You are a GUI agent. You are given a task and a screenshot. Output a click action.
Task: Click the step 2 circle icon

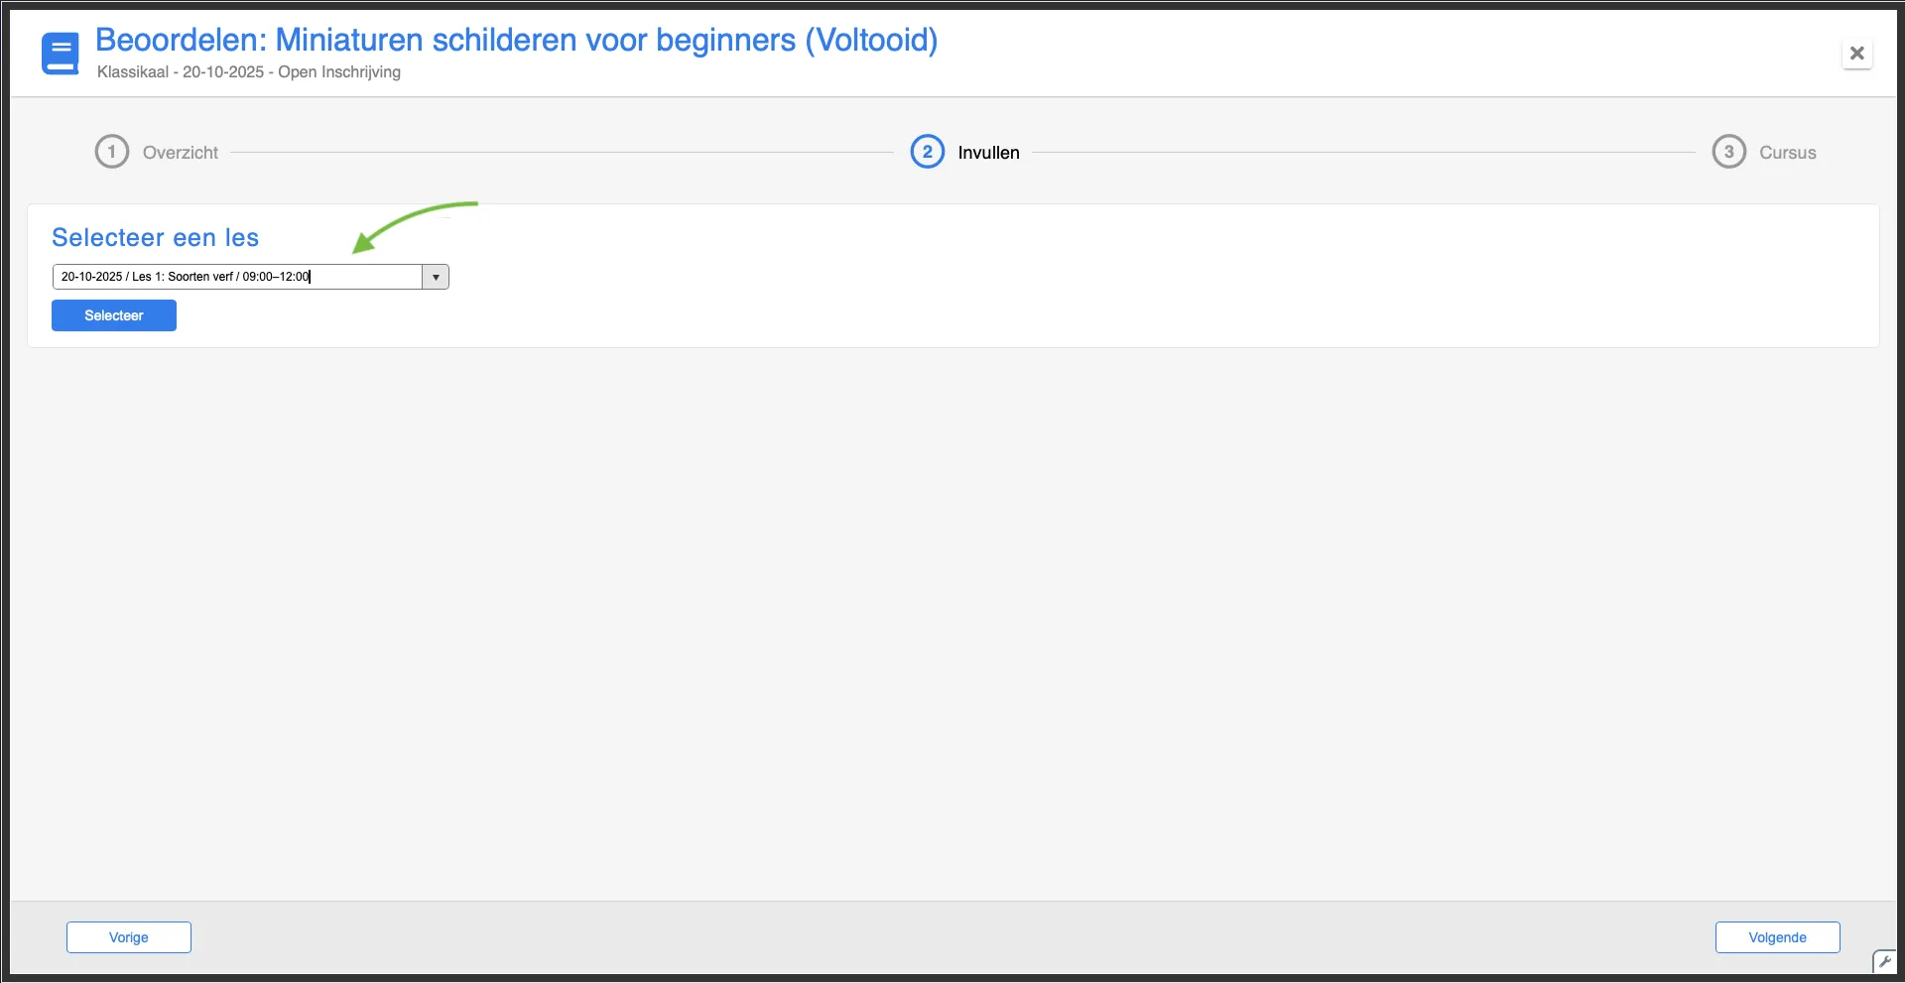click(928, 152)
